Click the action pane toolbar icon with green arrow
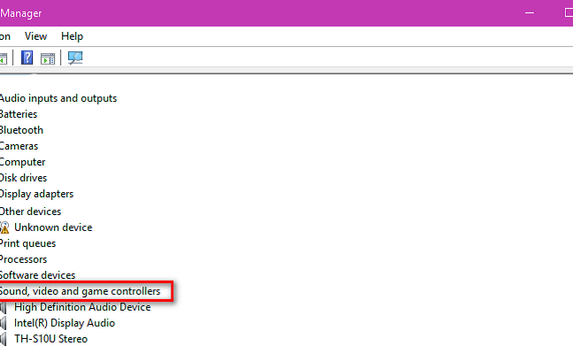The image size is (573, 354). 48,58
